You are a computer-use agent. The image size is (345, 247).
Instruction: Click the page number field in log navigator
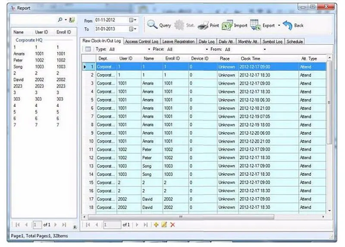coord(112,225)
